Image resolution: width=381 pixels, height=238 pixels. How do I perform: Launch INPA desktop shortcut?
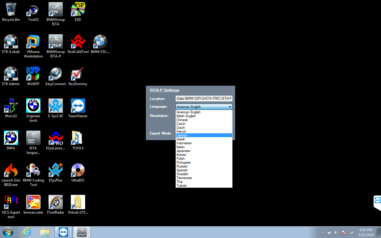11,140
